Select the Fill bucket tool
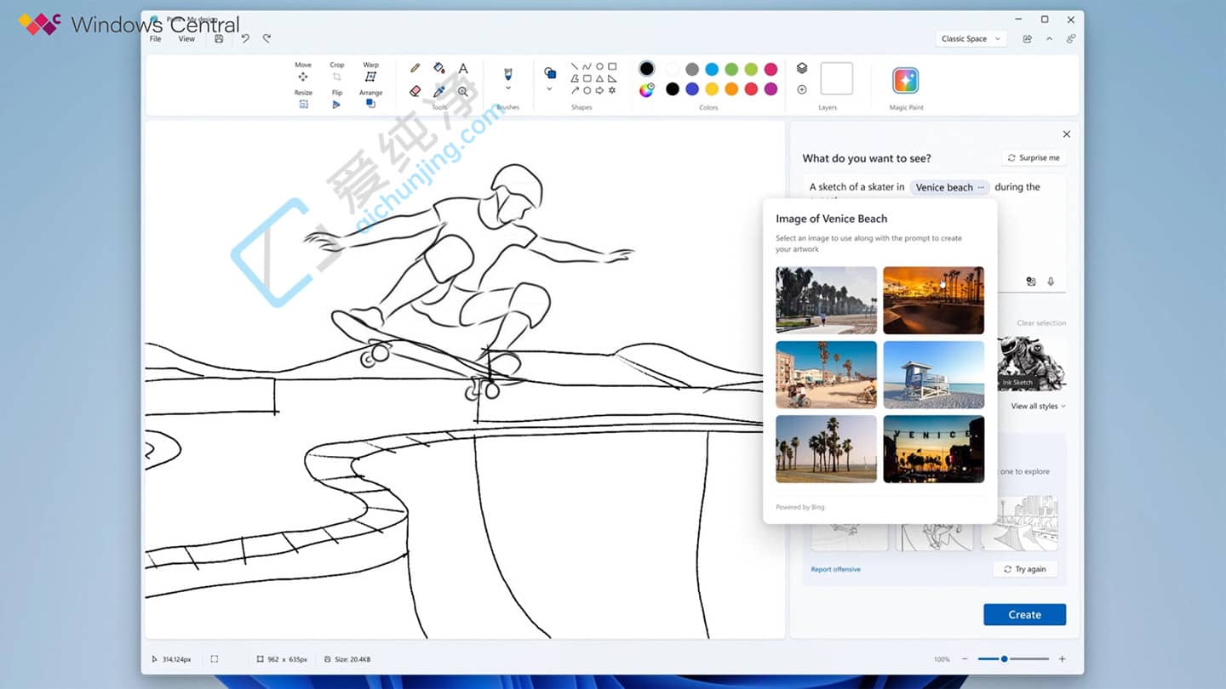This screenshot has height=689, width=1226. (x=439, y=68)
